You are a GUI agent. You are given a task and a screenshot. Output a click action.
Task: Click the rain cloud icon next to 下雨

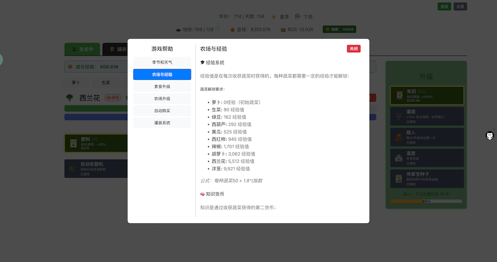tap(297, 16)
